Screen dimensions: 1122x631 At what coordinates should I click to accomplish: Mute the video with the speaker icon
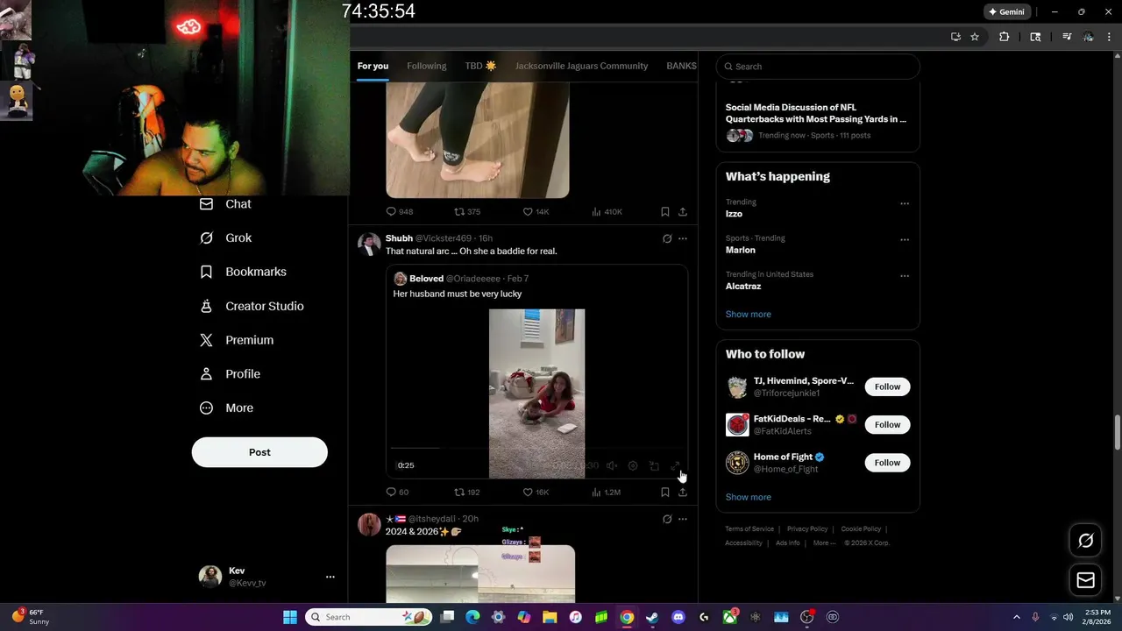[x=612, y=466]
